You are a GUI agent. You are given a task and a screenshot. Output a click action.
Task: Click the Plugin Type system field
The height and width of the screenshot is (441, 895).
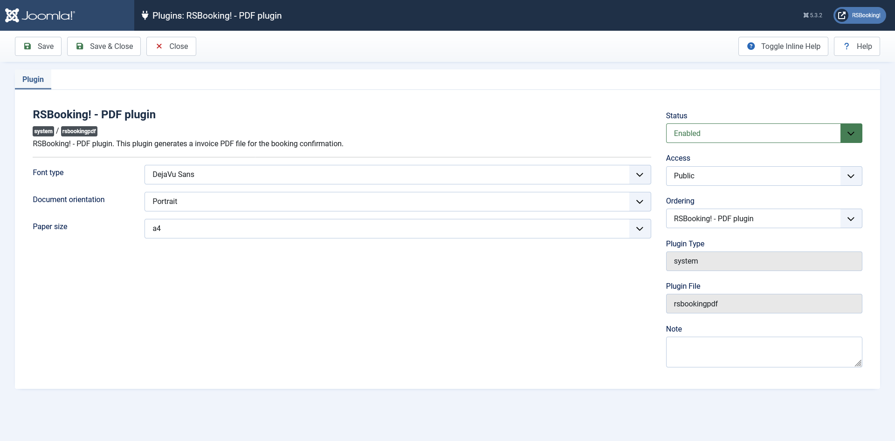[x=764, y=261]
